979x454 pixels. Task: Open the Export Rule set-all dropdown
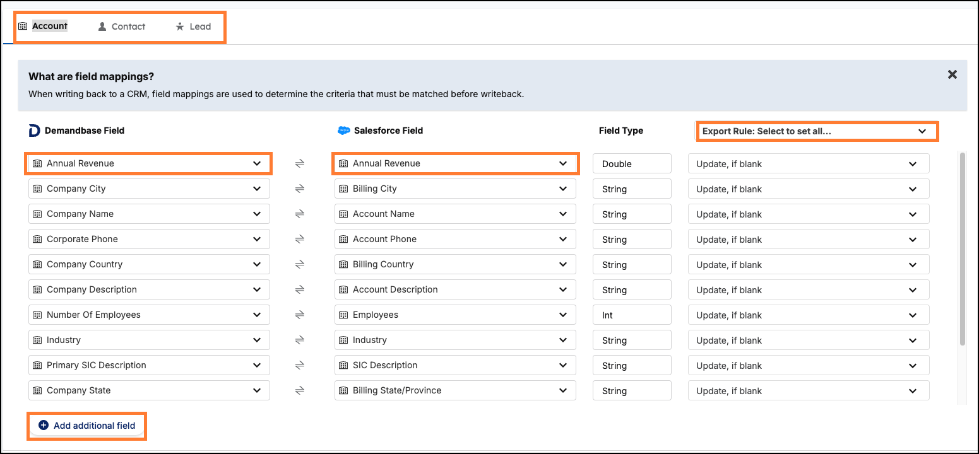pos(816,131)
